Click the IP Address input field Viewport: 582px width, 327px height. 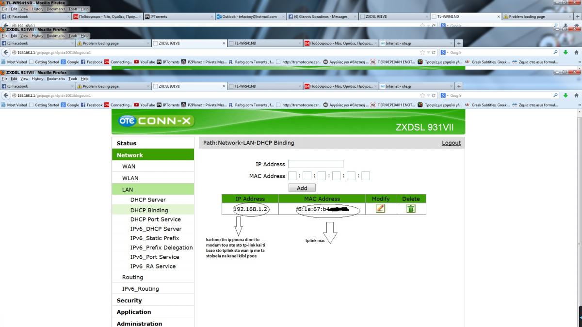[x=316, y=164]
